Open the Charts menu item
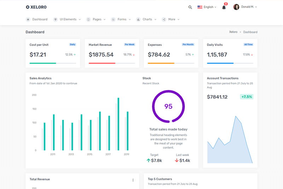Screen dimensions: 283x189 (x=147, y=20)
